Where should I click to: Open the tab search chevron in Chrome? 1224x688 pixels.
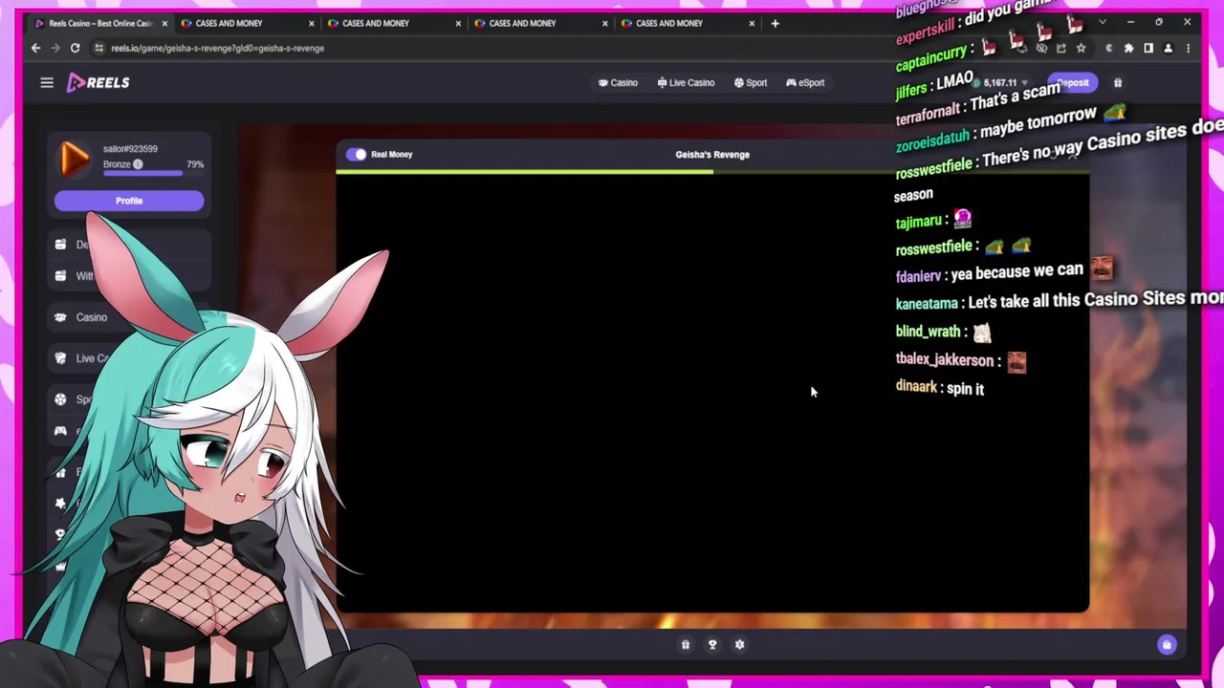tap(1103, 22)
